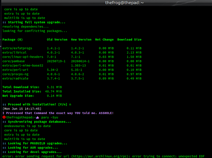Click the purple triangle prompt symbol
The height and width of the screenshot is (158, 212).
37,117
